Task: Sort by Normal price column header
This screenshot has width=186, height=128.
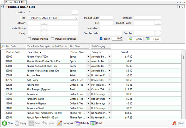Action: click(x=122, y=52)
